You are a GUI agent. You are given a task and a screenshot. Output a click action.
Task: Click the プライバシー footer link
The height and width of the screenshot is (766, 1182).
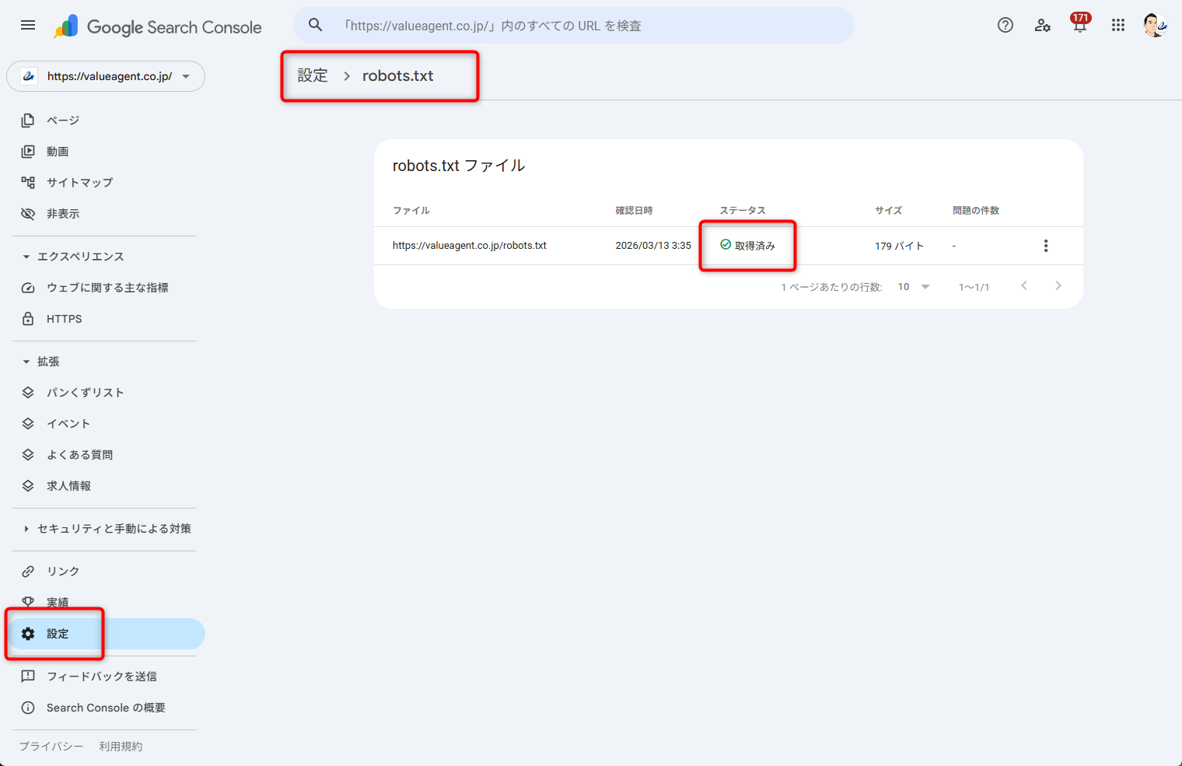point(51,747)
